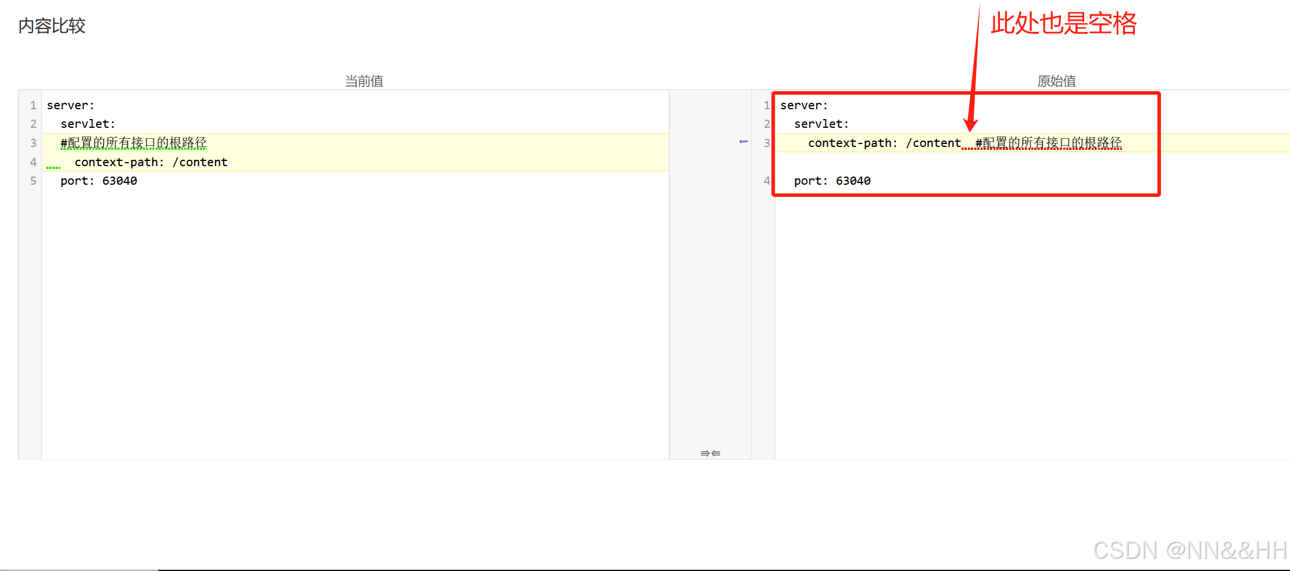Click 'port: 63040' in the original value pane
Image resolution: width=1290 pixels, height=571 pixels.
pyautogui.click(x=832, y=181)
